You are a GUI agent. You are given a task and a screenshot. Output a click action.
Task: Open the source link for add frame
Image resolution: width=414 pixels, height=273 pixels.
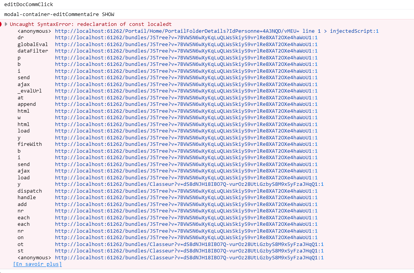(x=186, y=204)
